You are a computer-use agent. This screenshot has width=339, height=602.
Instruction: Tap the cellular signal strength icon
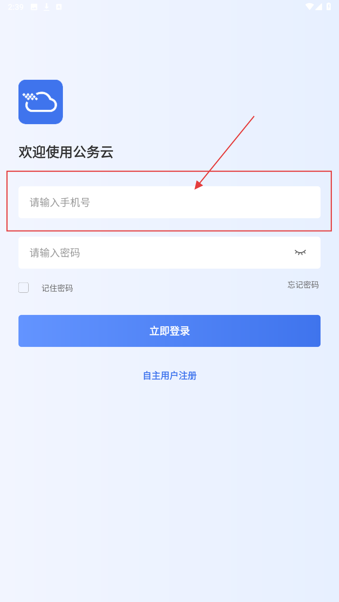(319, 6)
